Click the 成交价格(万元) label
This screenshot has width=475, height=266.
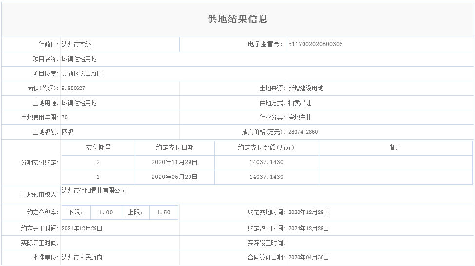264,132
